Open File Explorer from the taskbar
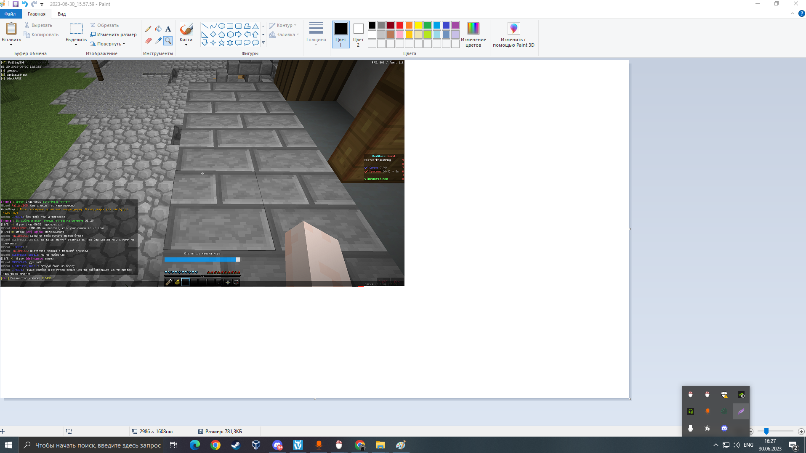Image resolution: width=806 pixels, height=453 pixels. click(x=380, y=445)
